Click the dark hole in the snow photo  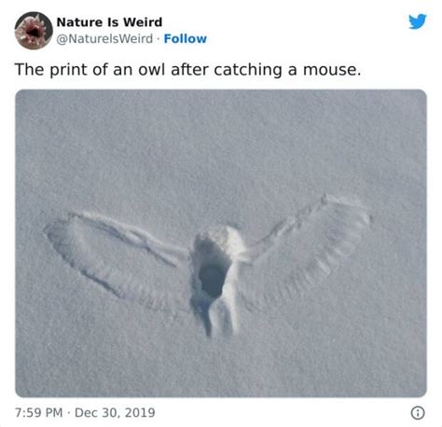212,280
